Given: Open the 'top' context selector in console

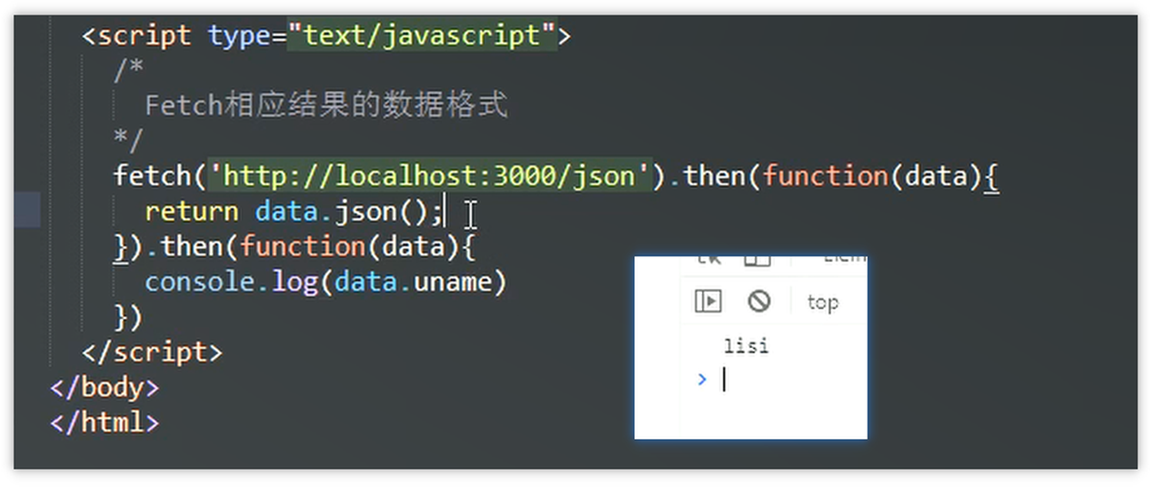Looking at the screenshot, I should click(822, 303).
